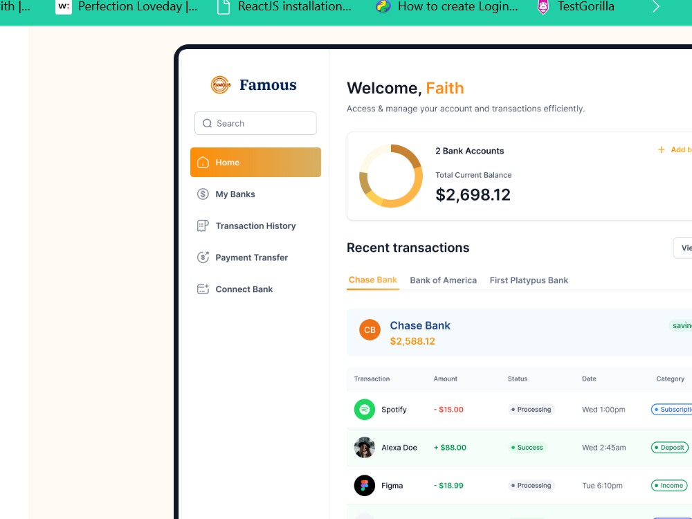Click the Famous brand name text
The height and width of the screenshot is (519, 692).
click(268, 84)
